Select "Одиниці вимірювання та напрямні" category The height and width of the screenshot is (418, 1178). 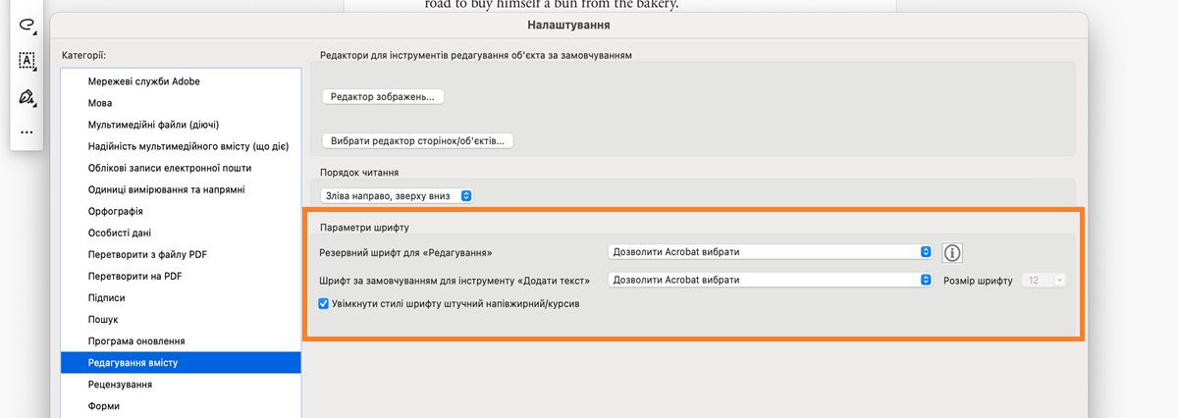pyautogui.click(x=166, y=189)
